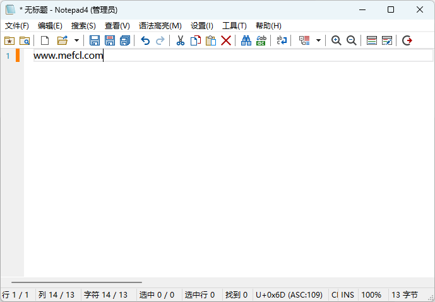Screen dimensions: 435x302
Task: Click the red X delete icon
Action: (x=226, y=40)
